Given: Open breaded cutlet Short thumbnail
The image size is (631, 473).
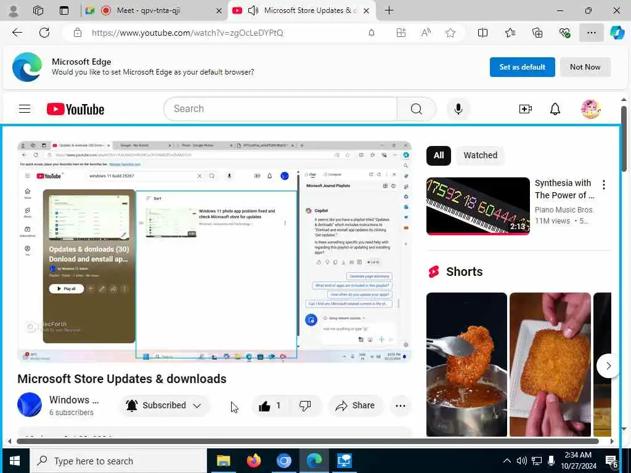Looking at the screenshot, I should pos(550,365).
